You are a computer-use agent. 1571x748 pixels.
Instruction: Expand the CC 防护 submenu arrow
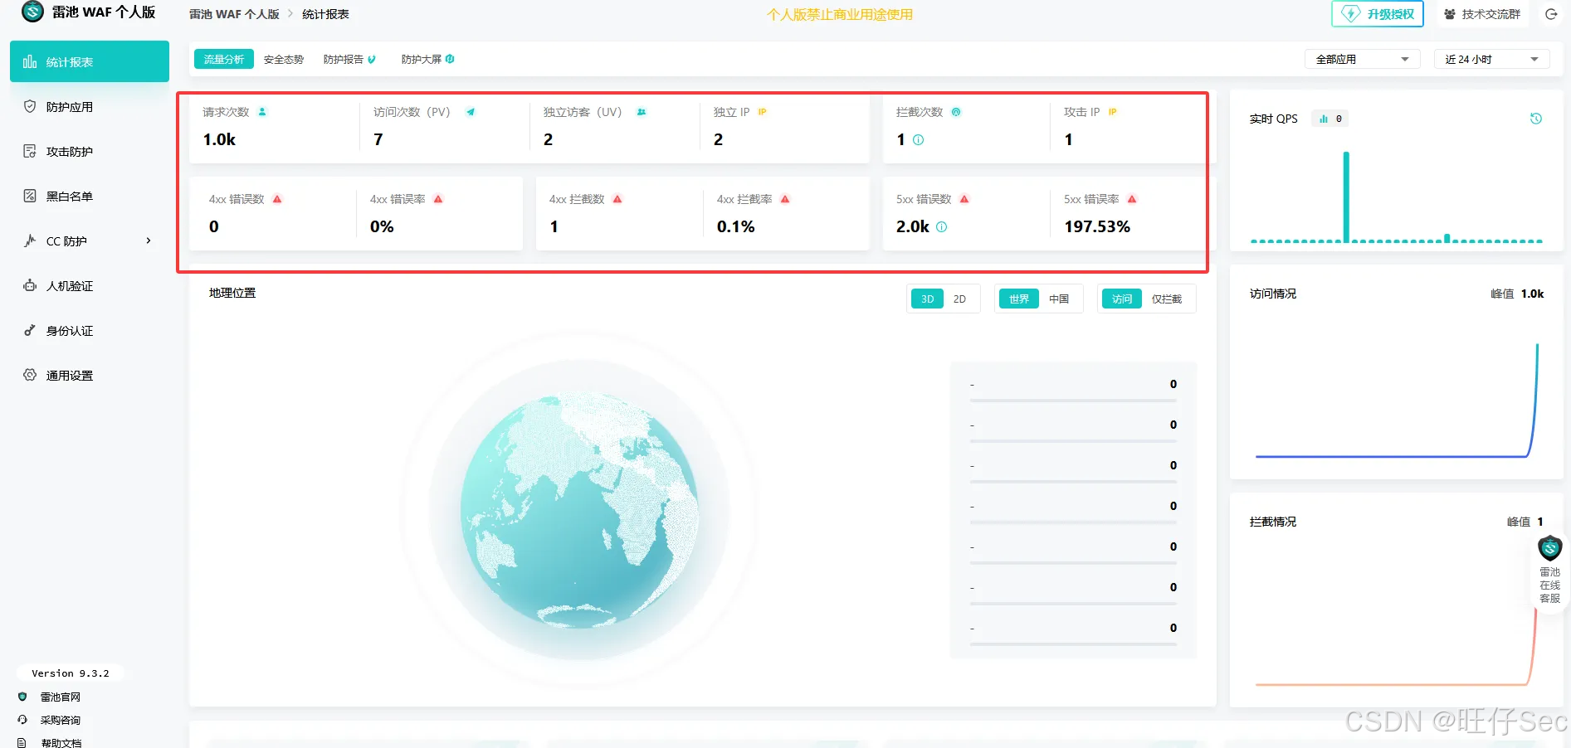coord(149,240)
